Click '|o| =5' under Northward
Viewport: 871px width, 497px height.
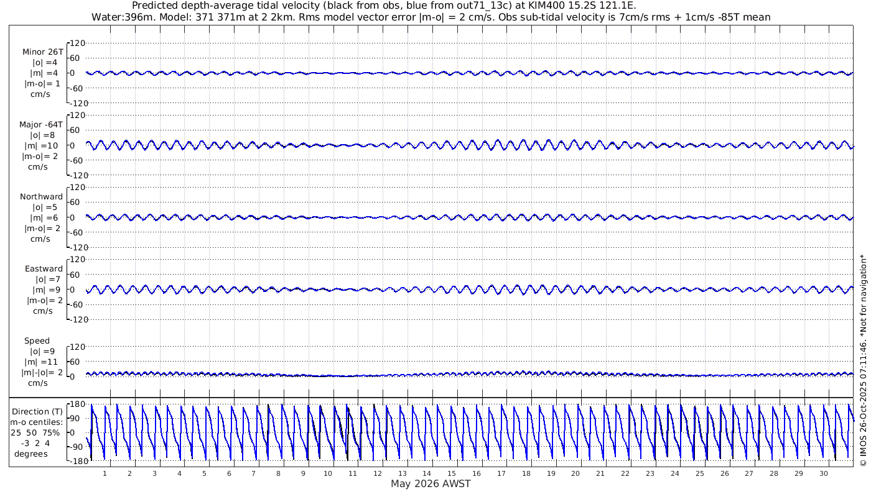[45, 207]
